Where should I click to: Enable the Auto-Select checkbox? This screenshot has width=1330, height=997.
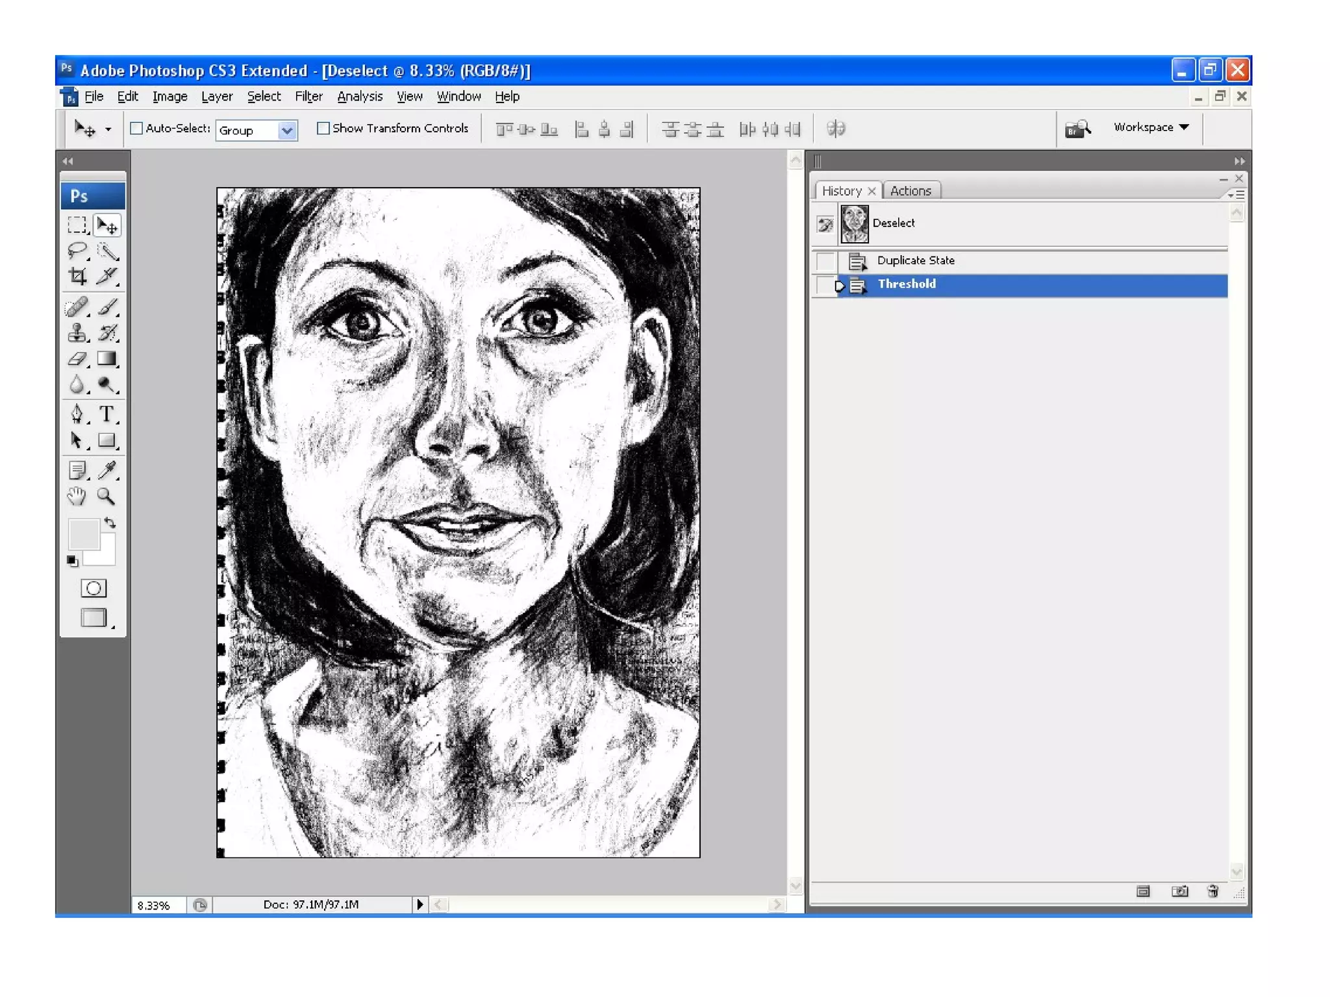(136, 129)
